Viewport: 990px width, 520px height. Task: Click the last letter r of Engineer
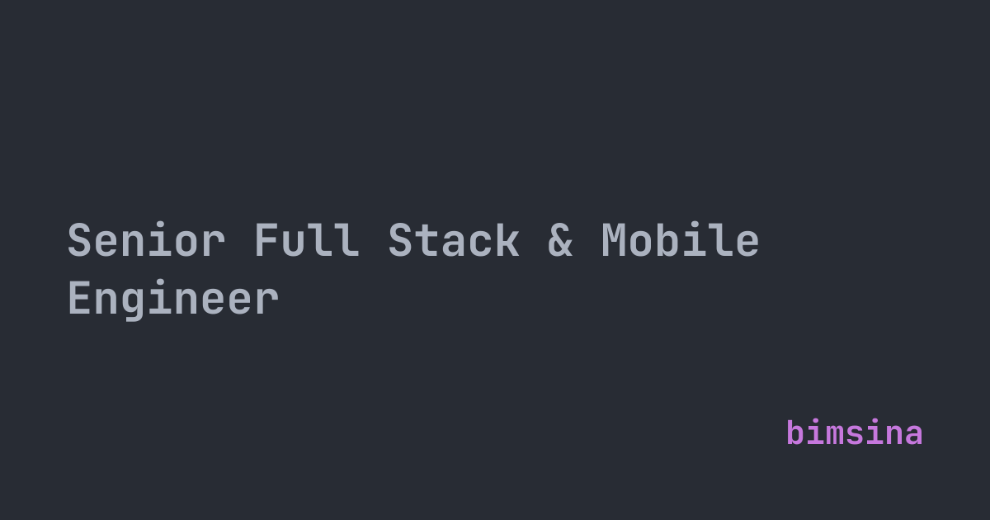coord(267,300)
